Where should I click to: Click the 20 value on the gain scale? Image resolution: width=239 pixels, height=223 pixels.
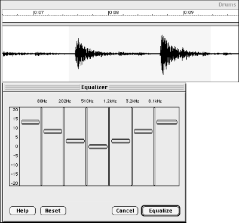[16, 110]
